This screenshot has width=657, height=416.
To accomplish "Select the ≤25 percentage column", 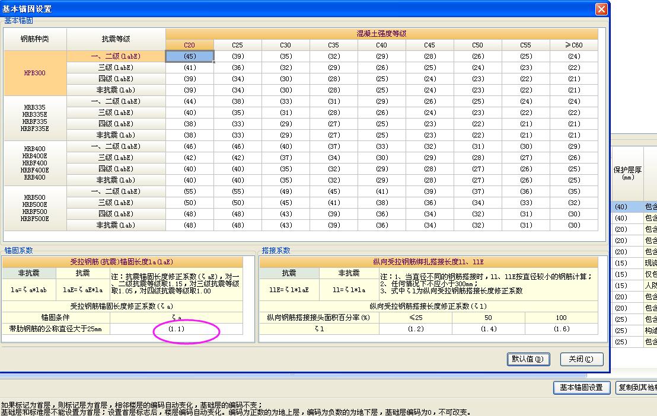I will coord(416,318).
